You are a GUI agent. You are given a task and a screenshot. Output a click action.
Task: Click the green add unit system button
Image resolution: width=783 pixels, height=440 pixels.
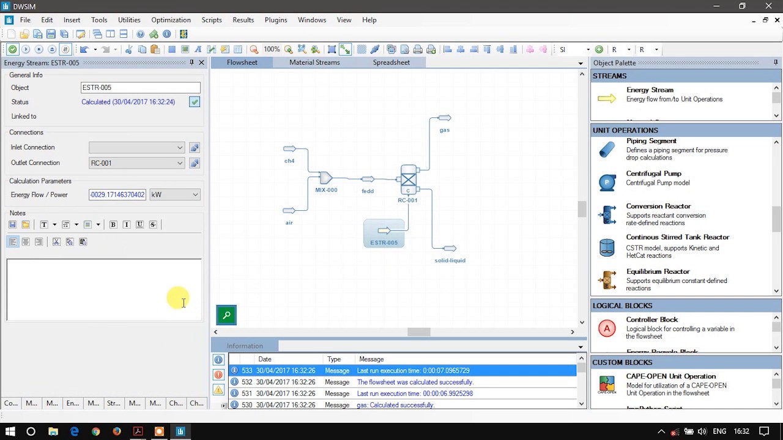coord(599,50)
